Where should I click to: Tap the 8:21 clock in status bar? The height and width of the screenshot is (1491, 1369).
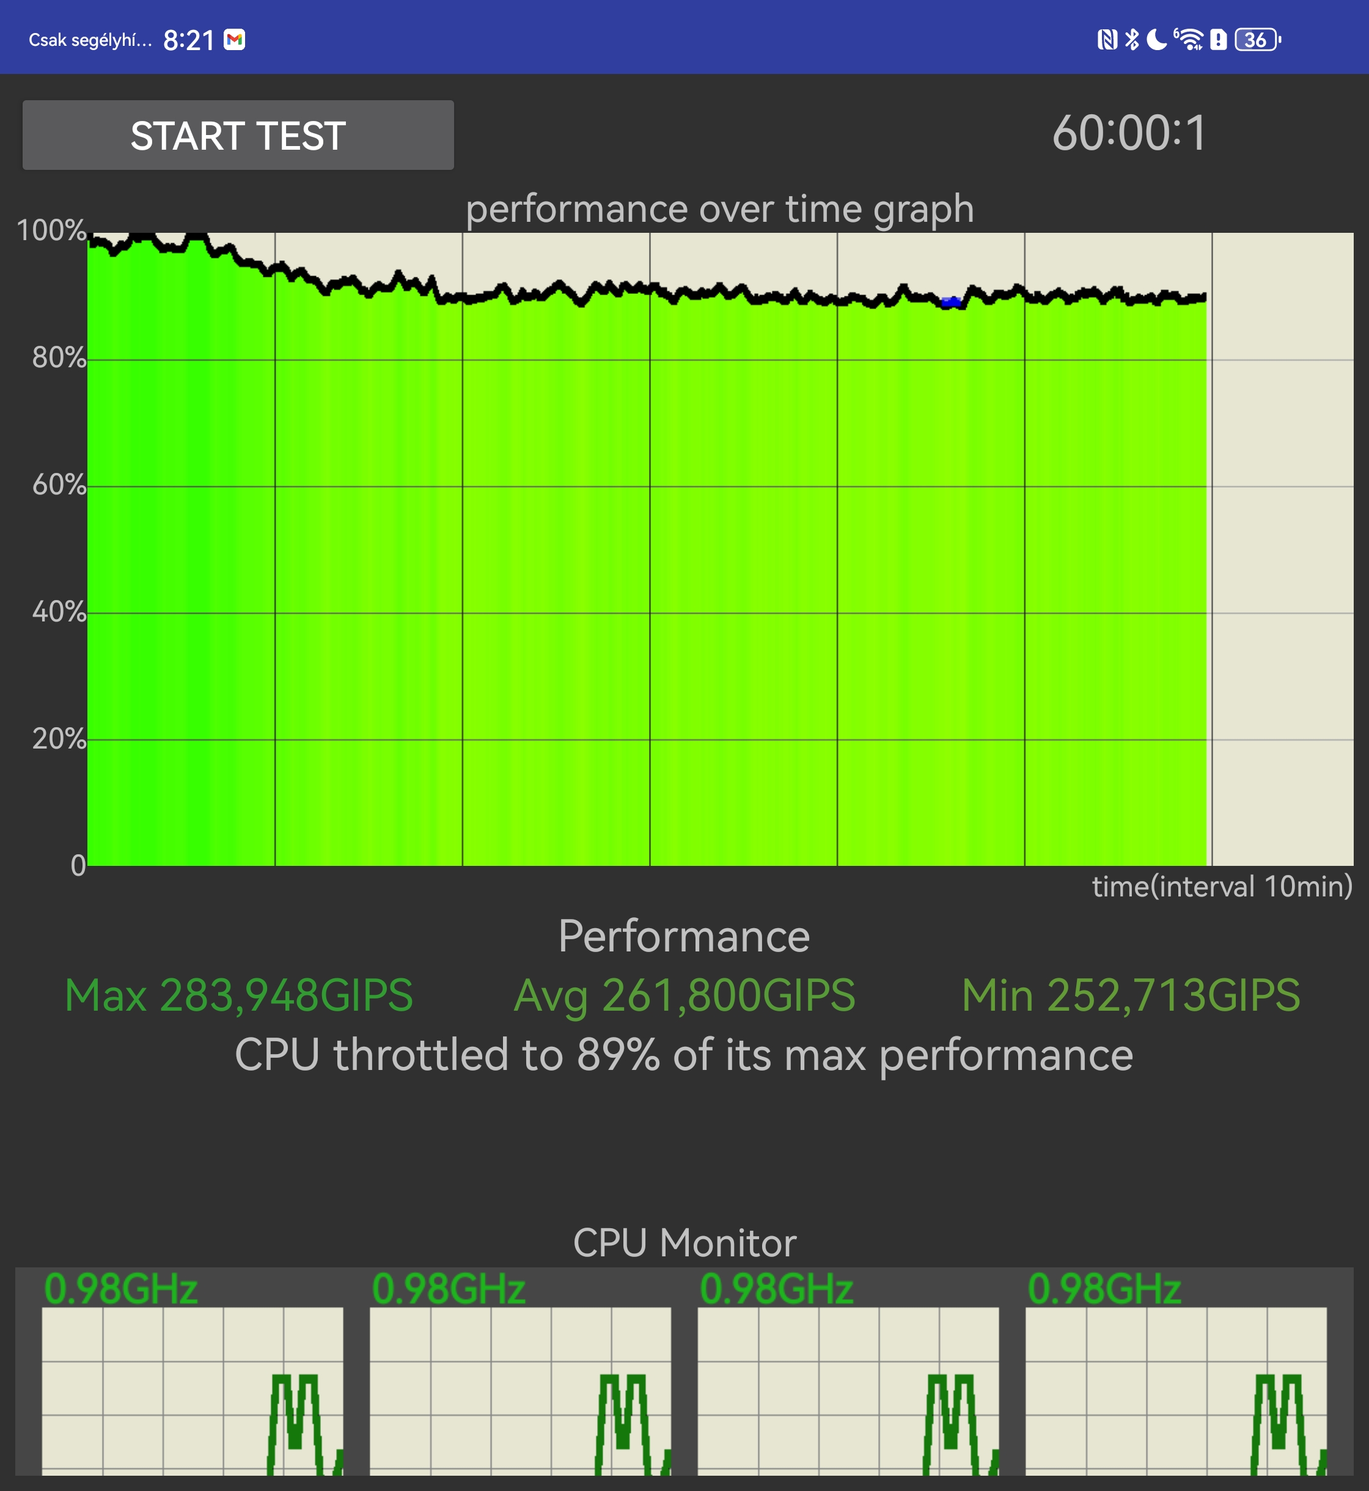point(189,40)
